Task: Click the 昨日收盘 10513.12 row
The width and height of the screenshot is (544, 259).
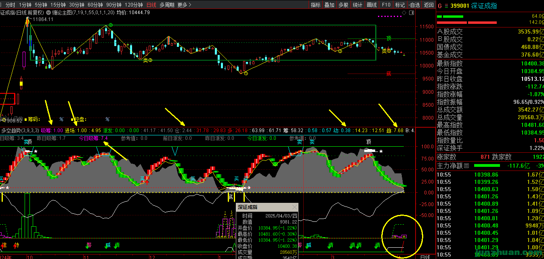Action: 490,79
